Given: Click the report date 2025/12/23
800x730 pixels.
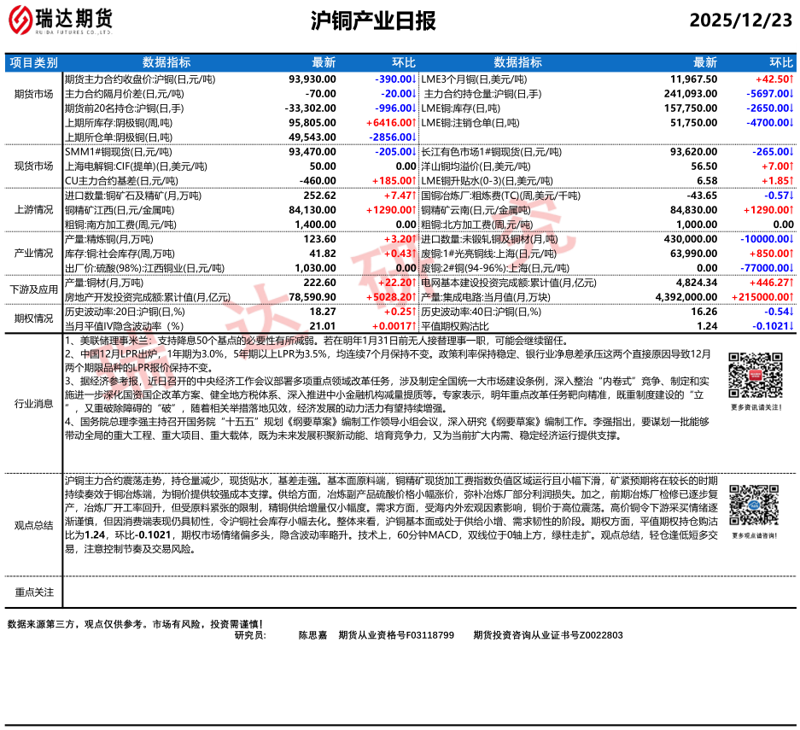Looking at the screenshot, I should tap(740, 20).
